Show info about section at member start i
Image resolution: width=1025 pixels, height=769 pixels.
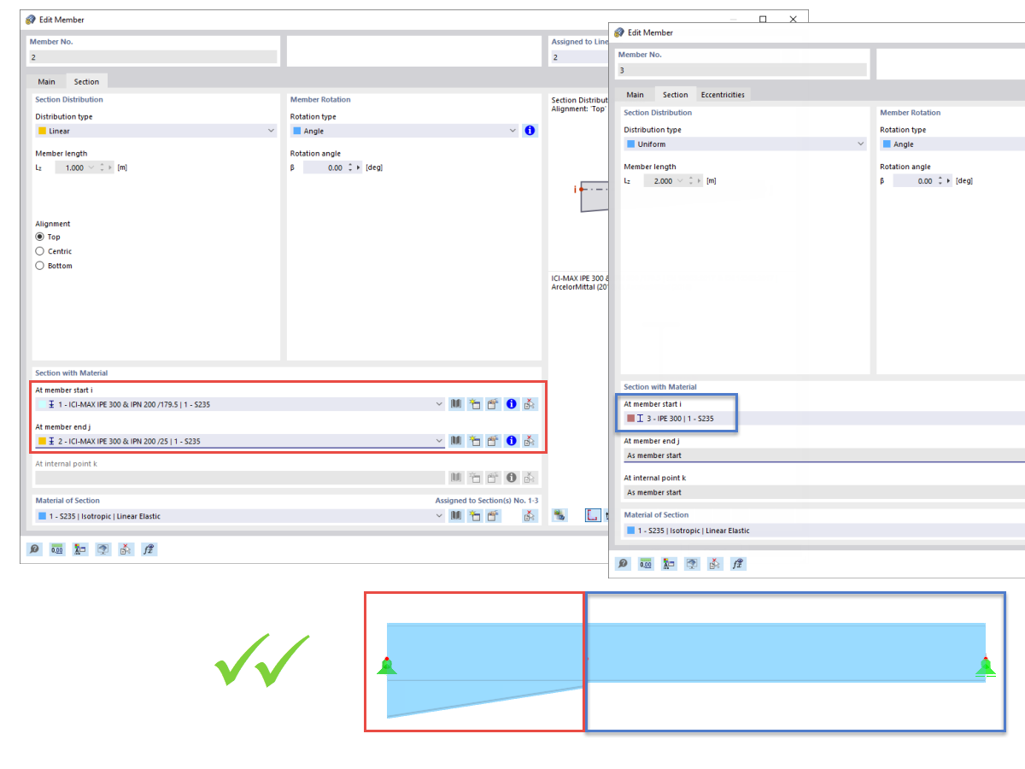tap(511, 403)
